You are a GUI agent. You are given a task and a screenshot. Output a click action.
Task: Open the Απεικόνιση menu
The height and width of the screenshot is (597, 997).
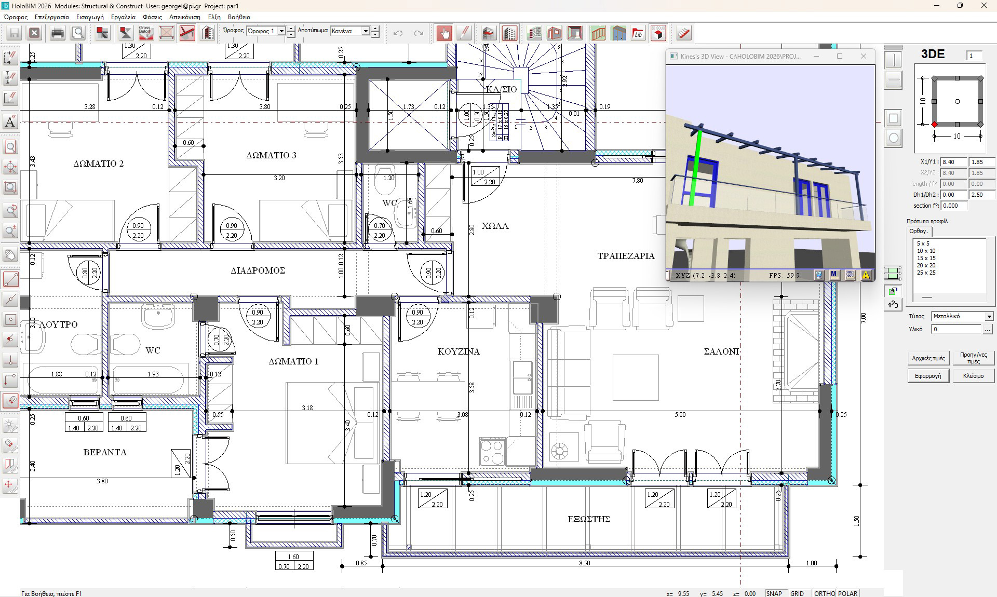[x=184, y=17]
